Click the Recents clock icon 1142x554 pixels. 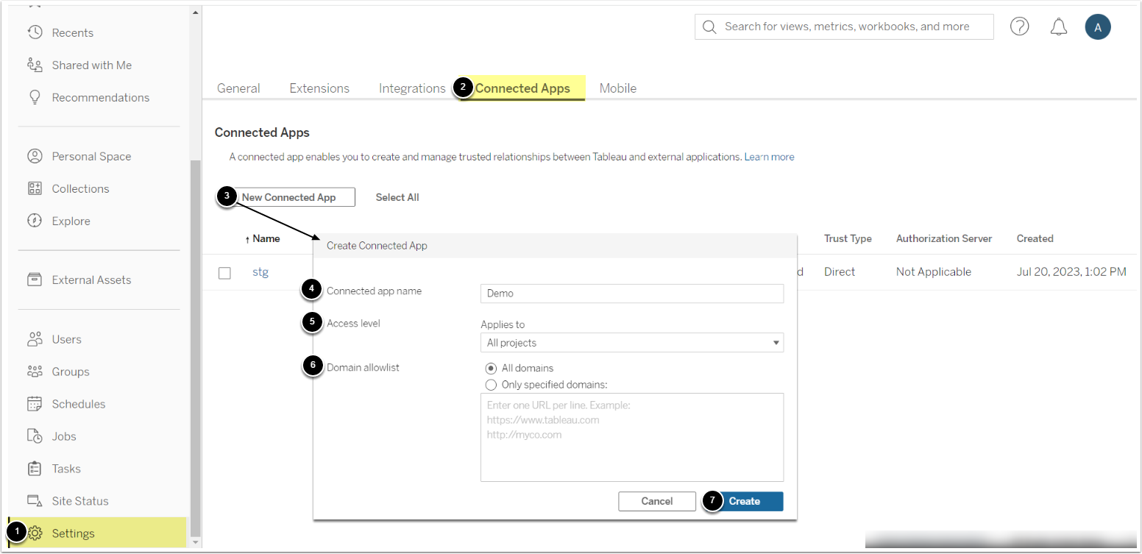point(35,32)
